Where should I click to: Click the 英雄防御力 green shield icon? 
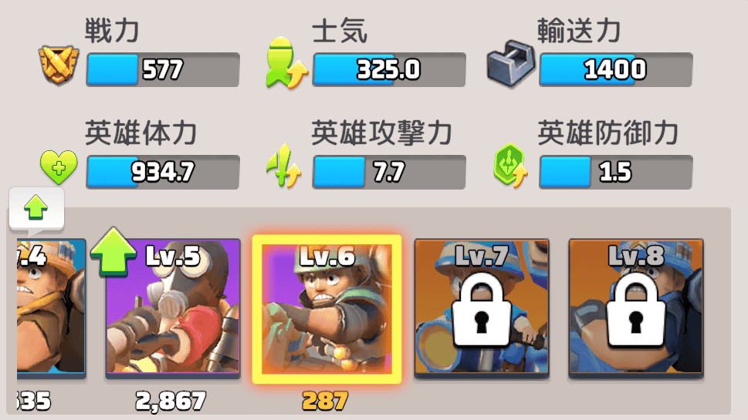pyautogui.click(x=511, y=165)
